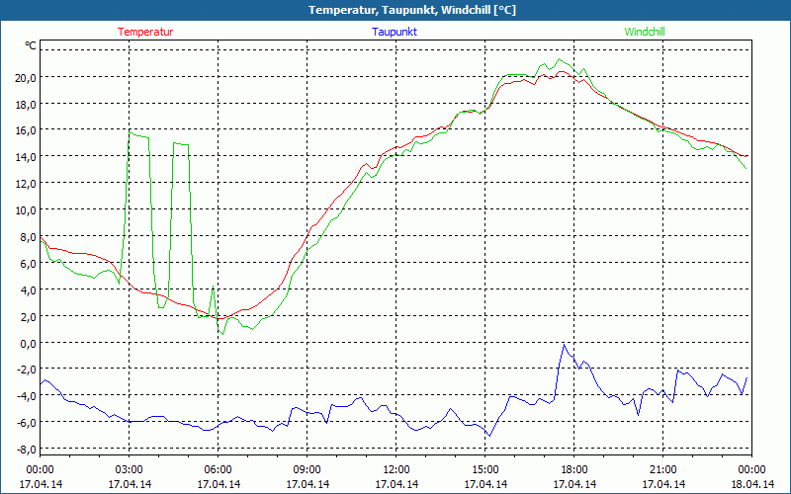
Task: Click the 18.04.14 date label
Action: [x=751, y=484]
